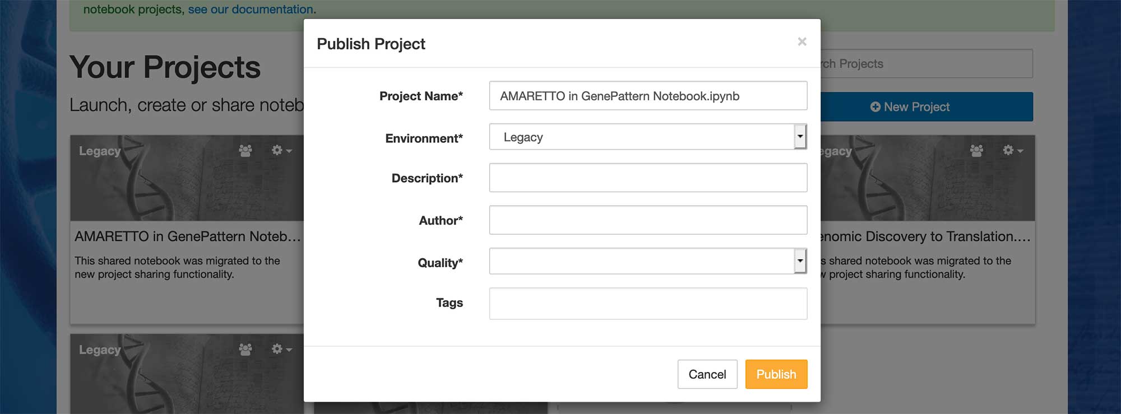Select the Tags input box
1121x414 pixels.
[648, 304]
